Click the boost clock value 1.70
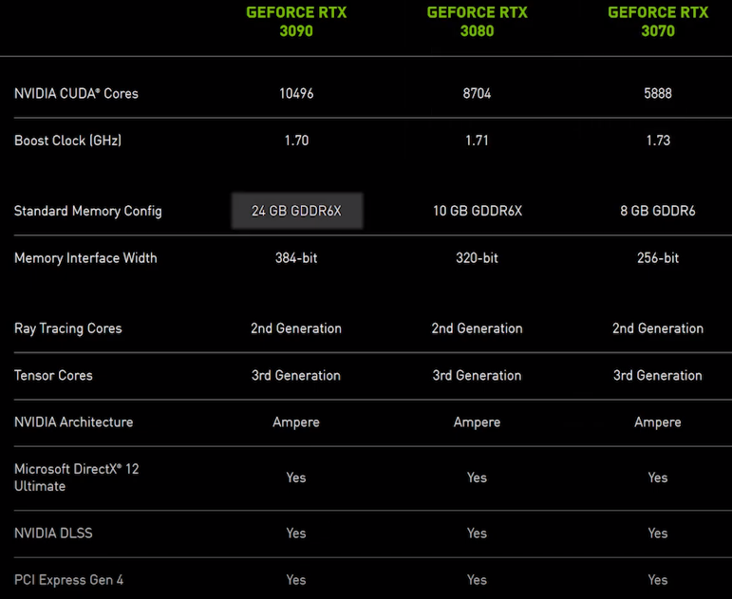 (296, 140)
